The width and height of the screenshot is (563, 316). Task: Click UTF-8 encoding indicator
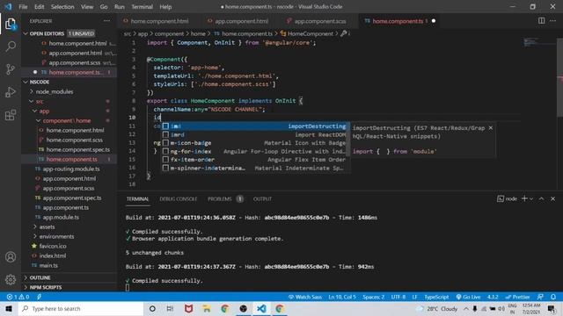pos(398,297)
